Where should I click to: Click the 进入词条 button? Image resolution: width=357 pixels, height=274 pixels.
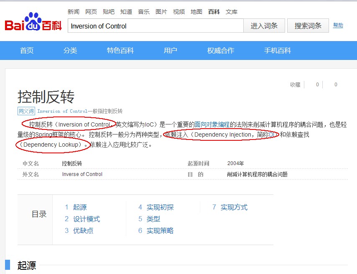[x=264, y=26]
